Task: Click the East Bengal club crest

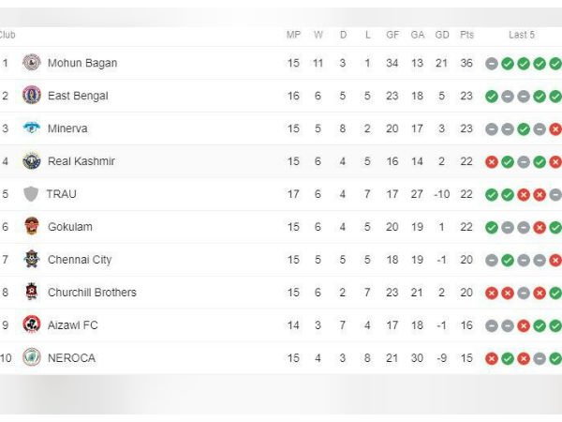Action: point(32,96)
